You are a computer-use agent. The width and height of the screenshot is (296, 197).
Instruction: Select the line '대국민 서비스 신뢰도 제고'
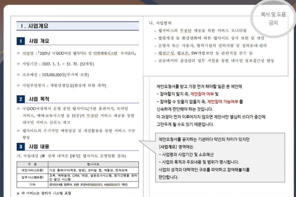point(46,122)
